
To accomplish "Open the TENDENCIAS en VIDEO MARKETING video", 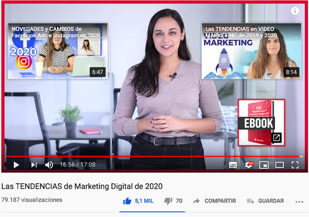I will tap(251, 51).
